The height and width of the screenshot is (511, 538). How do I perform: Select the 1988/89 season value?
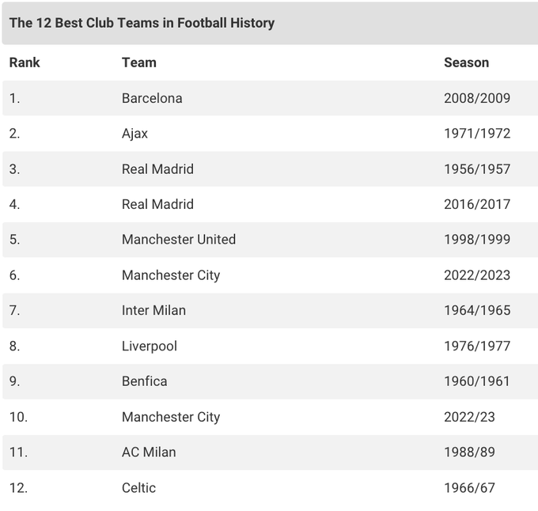pyautogui.click(x=469, y=452)
